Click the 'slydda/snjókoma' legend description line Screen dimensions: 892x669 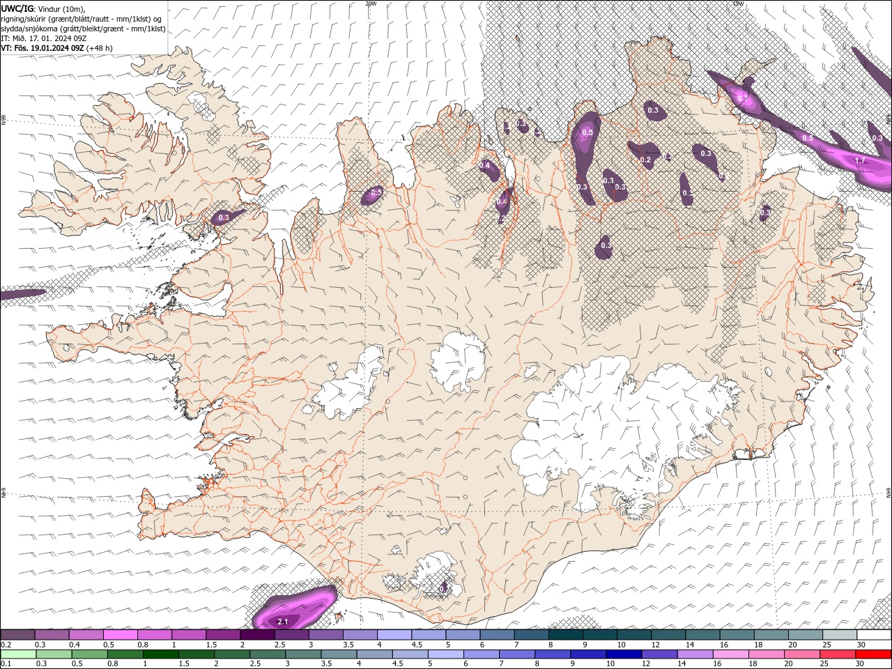pyautogui.click(x=84, y=29)
